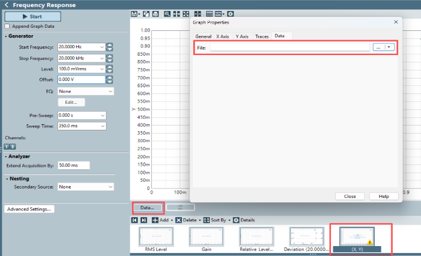This screenshot has width=421, height=256.
Task: Toggle the graph cursors crosshair icon
Action: [198, 14]
